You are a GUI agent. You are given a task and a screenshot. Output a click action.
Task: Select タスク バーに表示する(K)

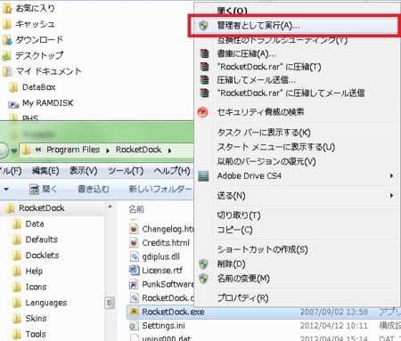pyautogui.click(x=264, y=132)
